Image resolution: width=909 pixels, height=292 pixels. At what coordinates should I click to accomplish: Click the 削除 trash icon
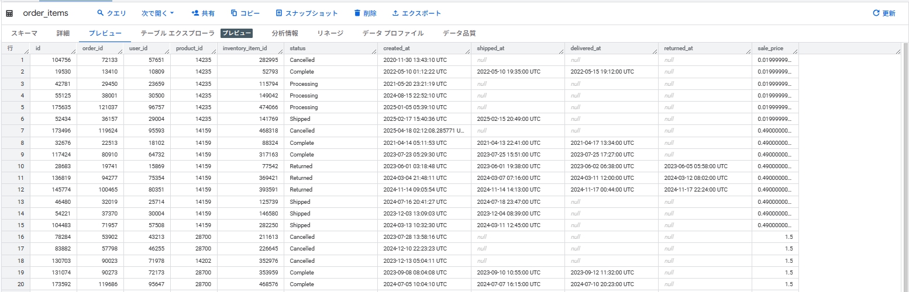pos(357,13)
